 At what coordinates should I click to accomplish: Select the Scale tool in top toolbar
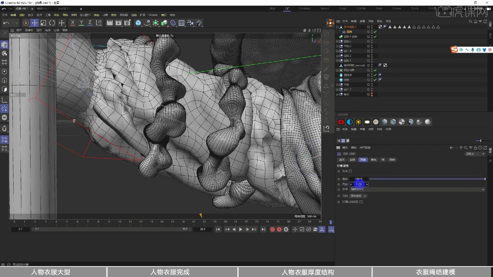pyautogui.click(x=43, y=23)
